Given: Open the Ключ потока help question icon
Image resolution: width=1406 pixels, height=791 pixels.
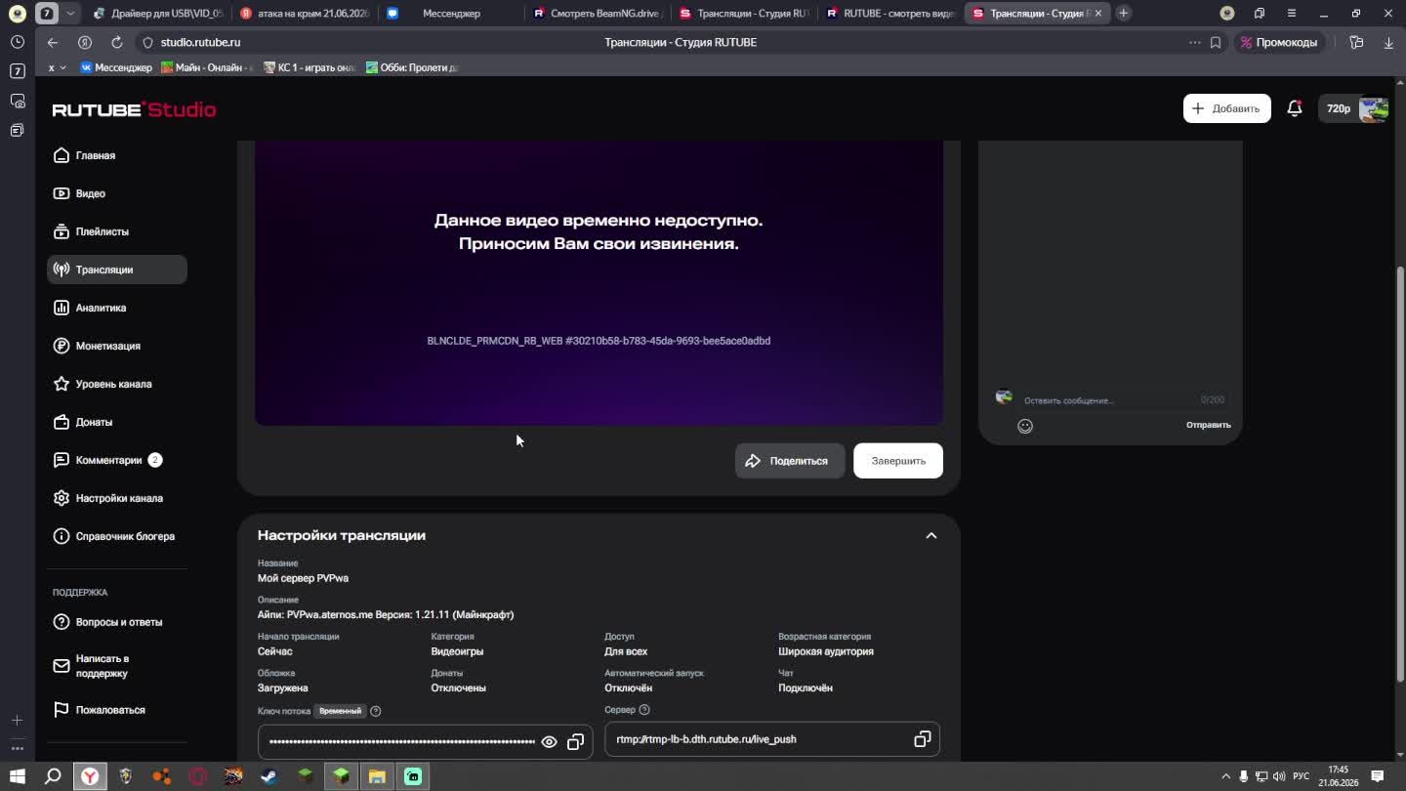Looking at the screenshot, I should 376,711.
